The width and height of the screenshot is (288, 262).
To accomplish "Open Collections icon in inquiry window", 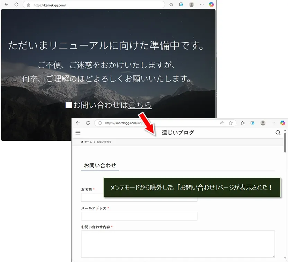I will (x=253, y=123).
